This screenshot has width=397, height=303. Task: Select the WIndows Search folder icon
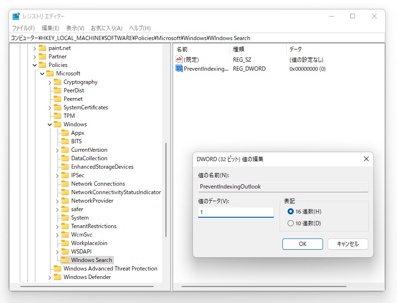pos(66,260)
